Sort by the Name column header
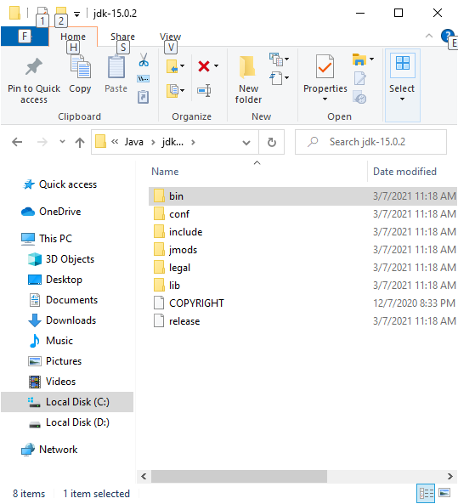 [x=165, y=172]
